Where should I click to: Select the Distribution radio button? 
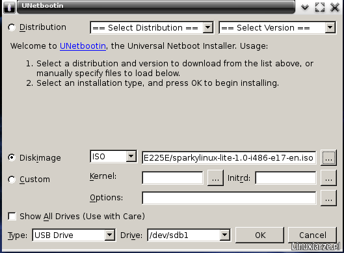click(12, 27)
